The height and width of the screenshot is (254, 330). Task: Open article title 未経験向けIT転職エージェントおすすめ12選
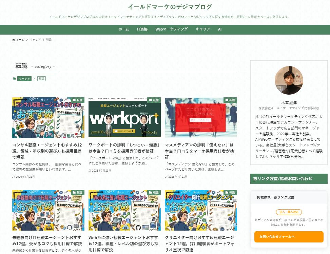pos(47,240)
